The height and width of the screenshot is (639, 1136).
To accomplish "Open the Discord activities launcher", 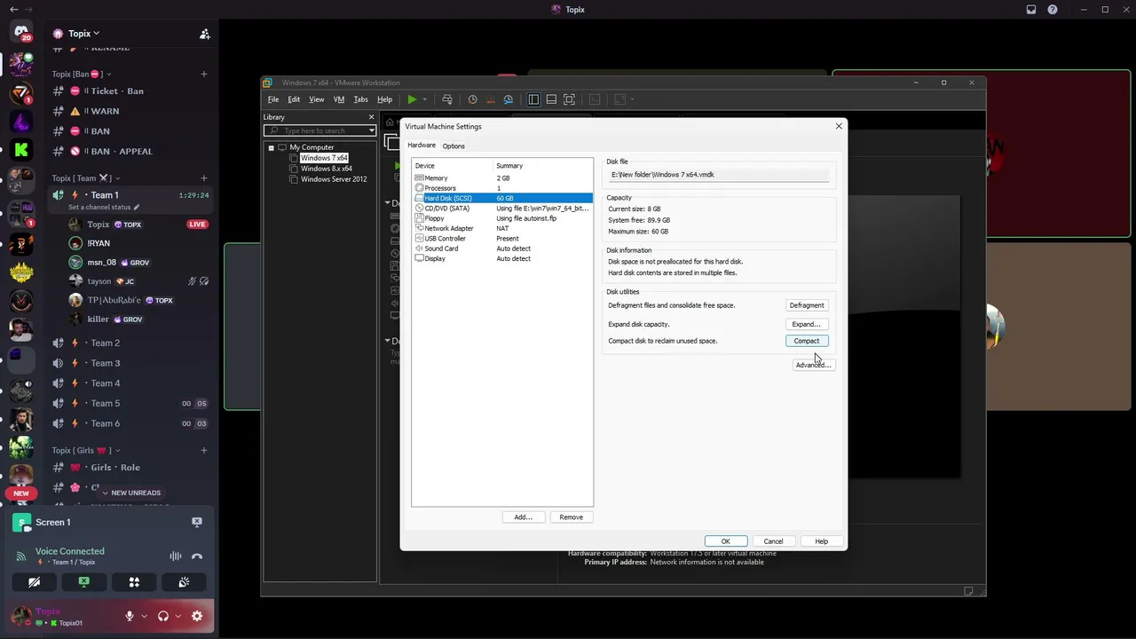I will [134, 582].
